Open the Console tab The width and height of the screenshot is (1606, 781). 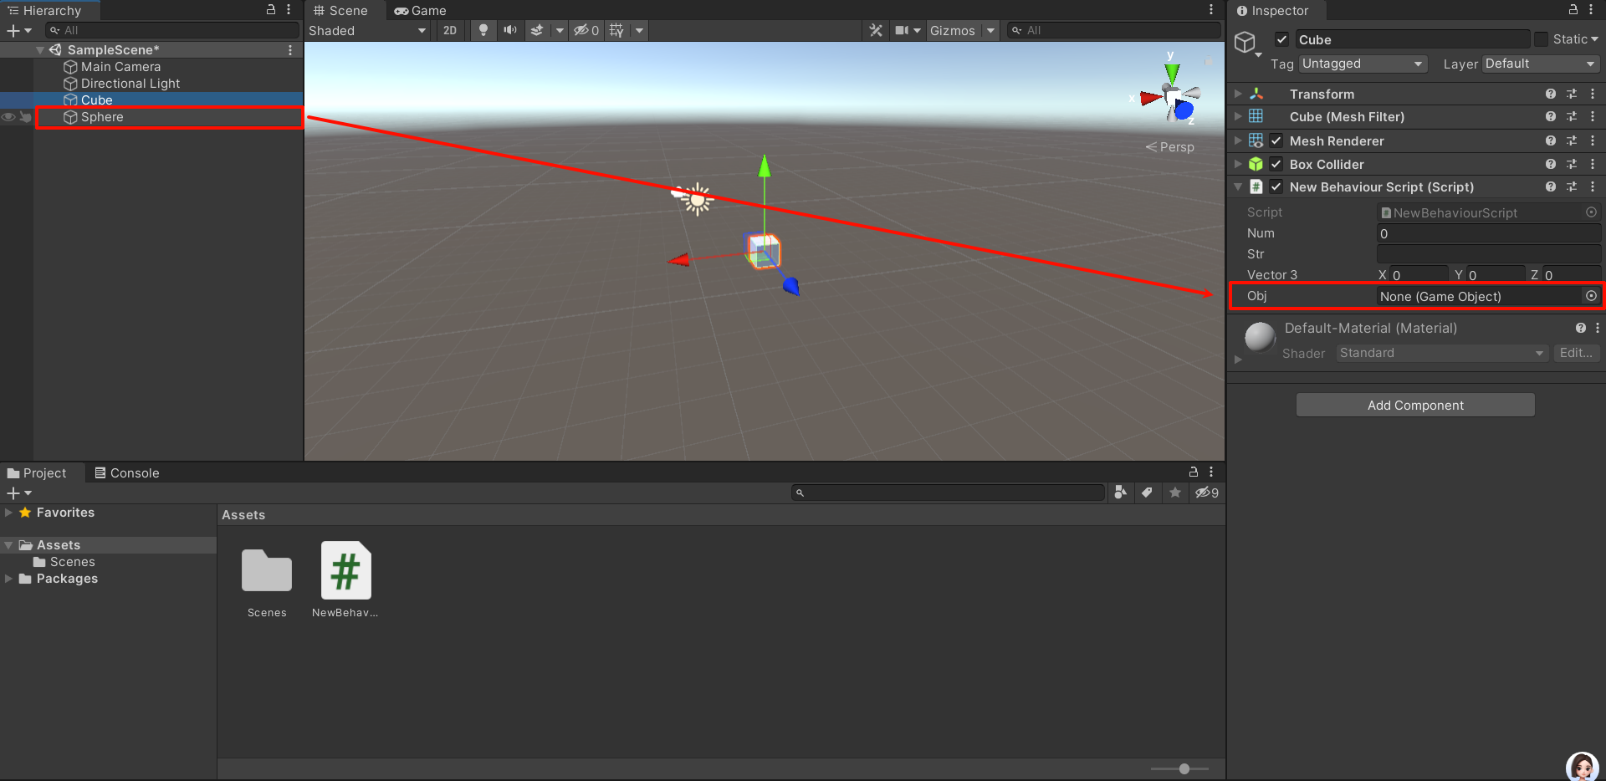127,473
